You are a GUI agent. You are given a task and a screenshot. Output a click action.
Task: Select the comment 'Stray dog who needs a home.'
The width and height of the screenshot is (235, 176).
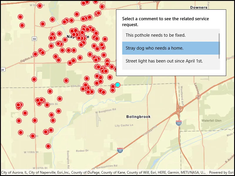171,48
